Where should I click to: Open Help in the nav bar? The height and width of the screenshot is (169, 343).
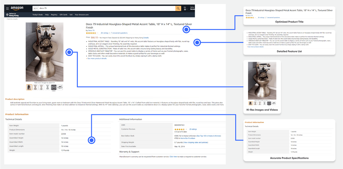click(x=47, y=15)
